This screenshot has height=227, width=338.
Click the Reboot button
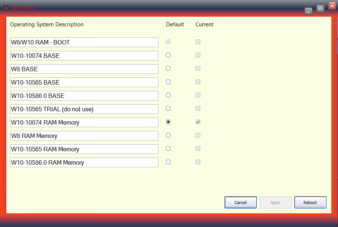coord(311,203)
